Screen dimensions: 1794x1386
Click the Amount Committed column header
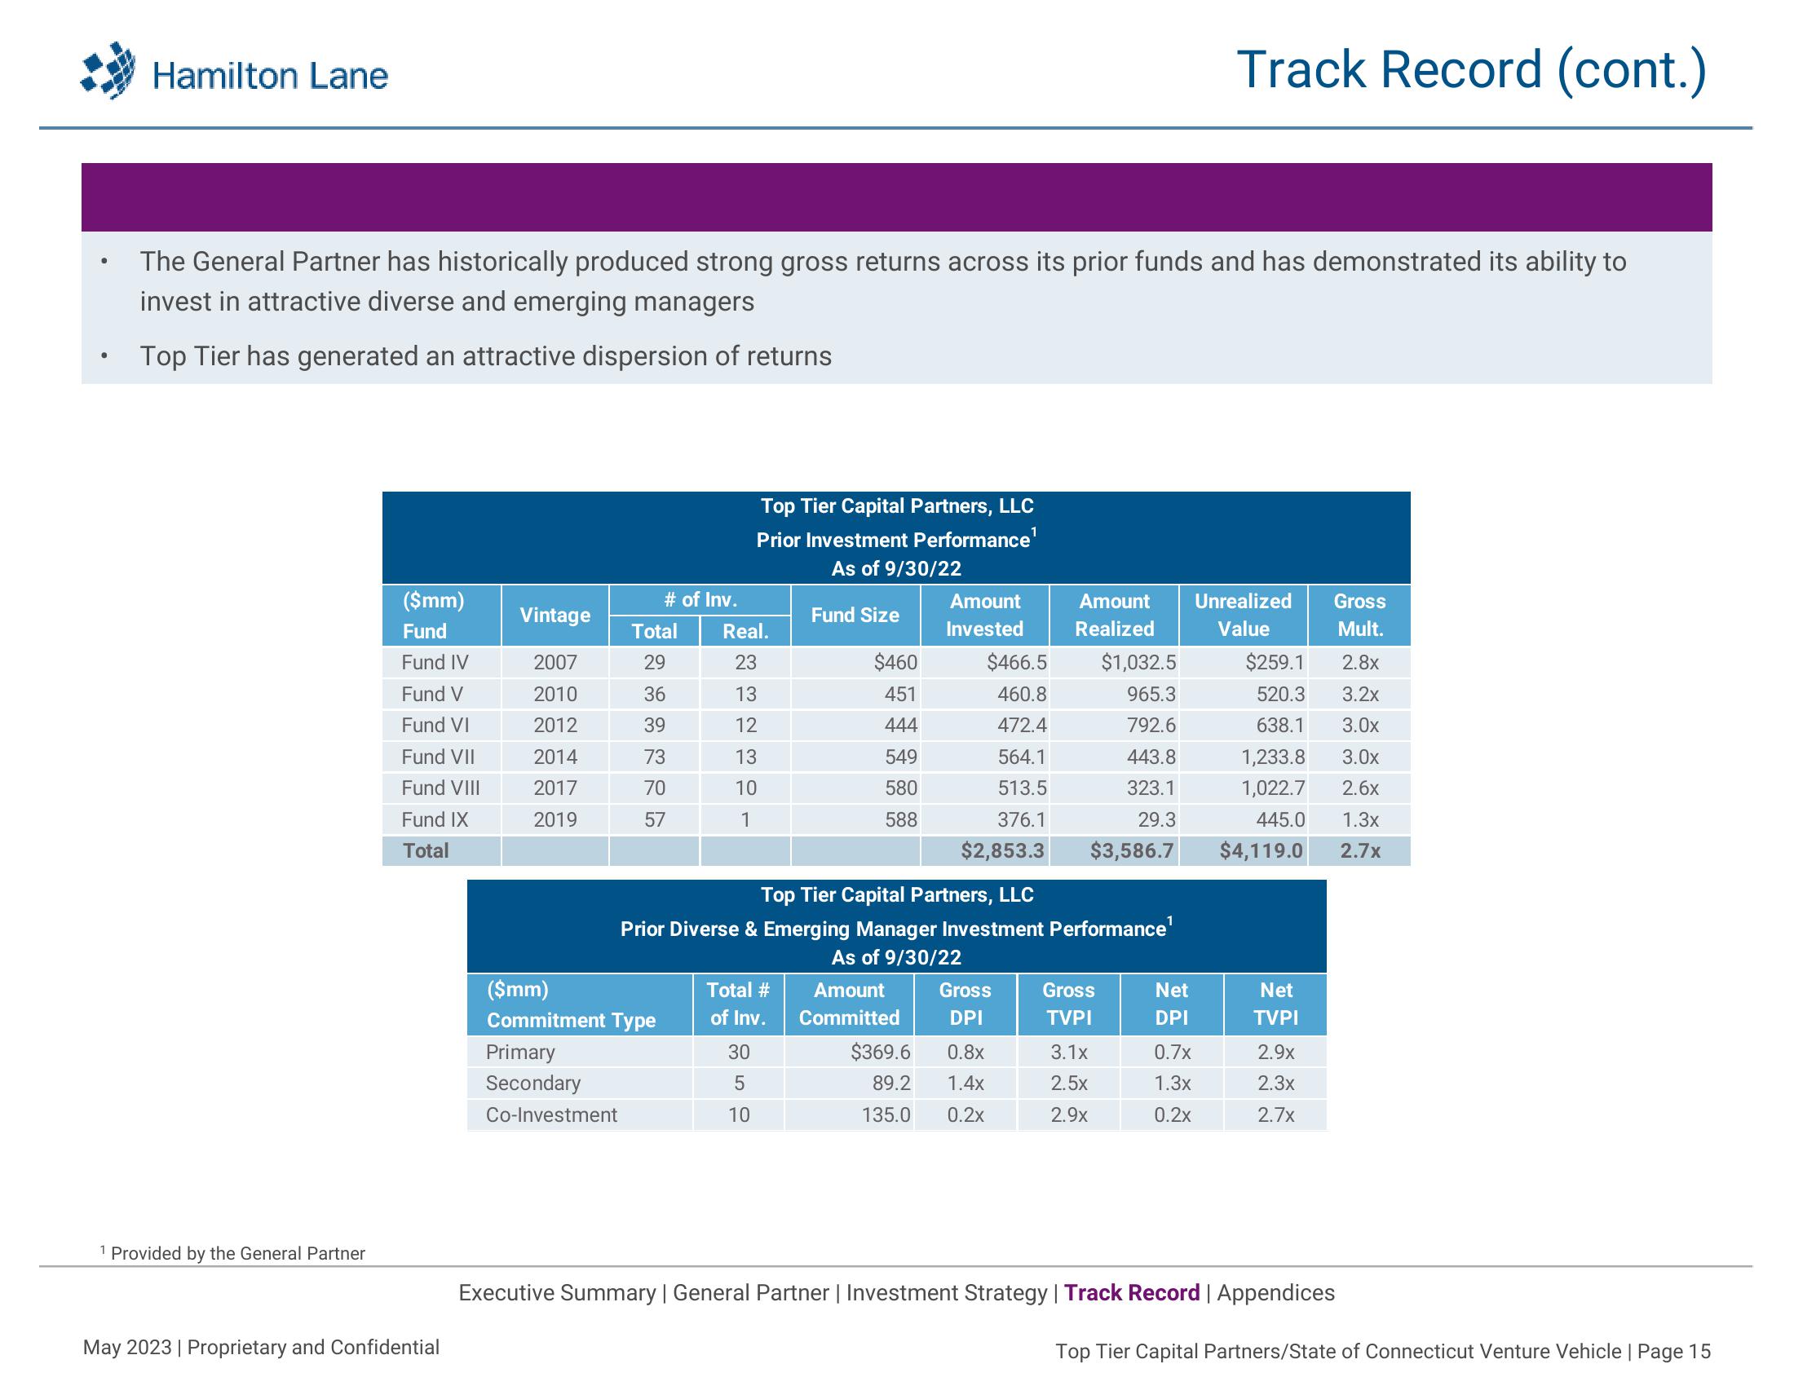click(850, 1004)
